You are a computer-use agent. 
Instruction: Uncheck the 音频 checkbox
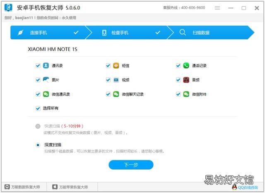[178, 80]
